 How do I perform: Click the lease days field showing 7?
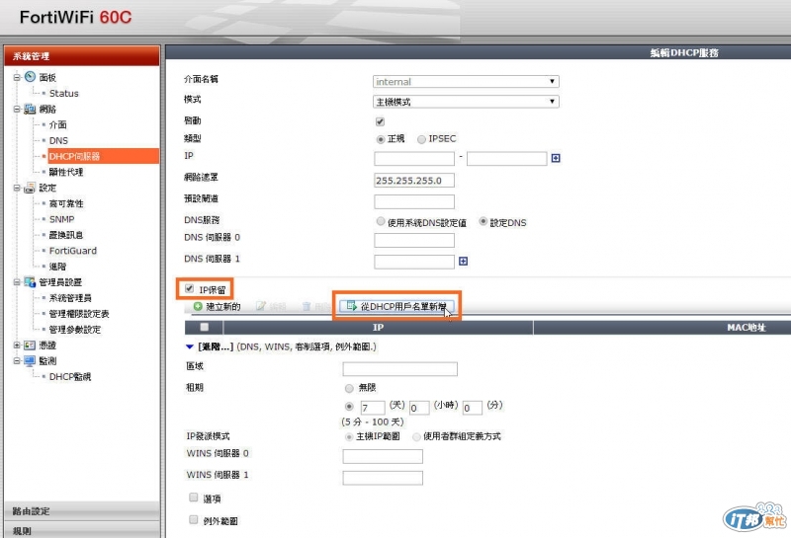coord(373,408)
